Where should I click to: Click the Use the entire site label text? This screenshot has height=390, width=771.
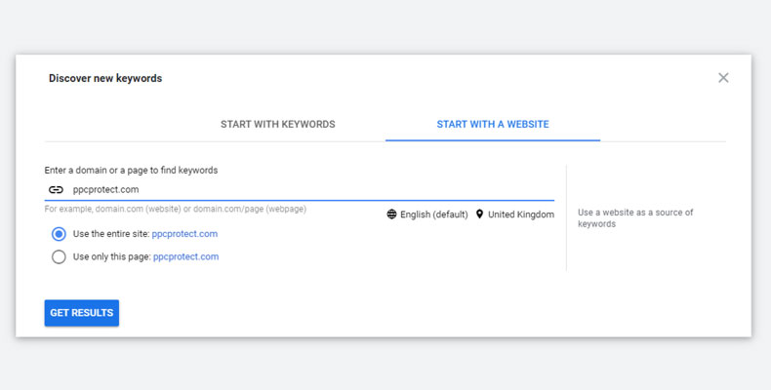pos(111,234)
